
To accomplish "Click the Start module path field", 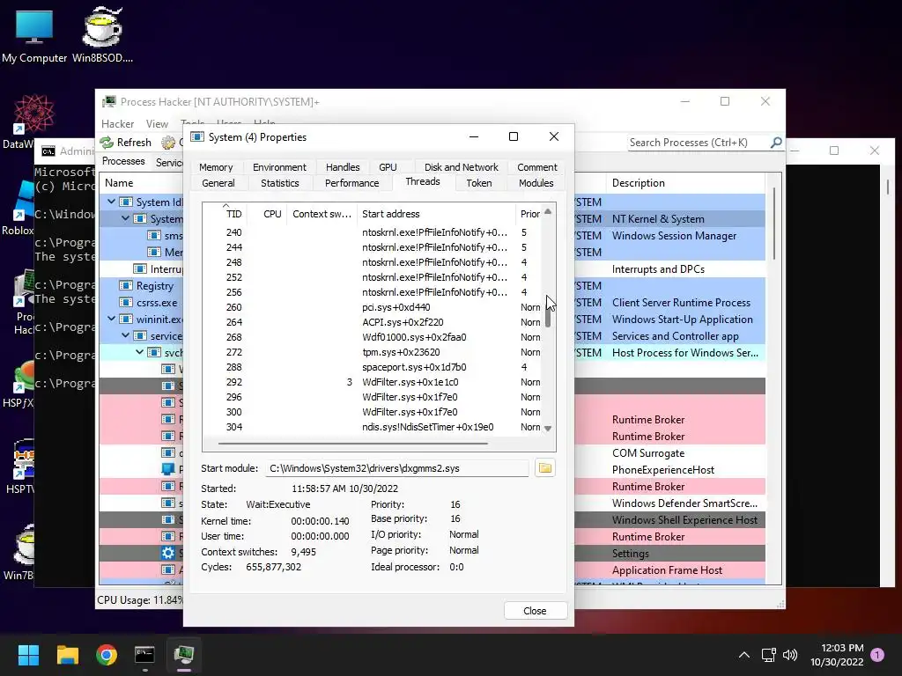I will click(396, 468).
